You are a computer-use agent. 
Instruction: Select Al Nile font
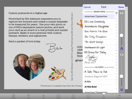[x=99, y=82]
